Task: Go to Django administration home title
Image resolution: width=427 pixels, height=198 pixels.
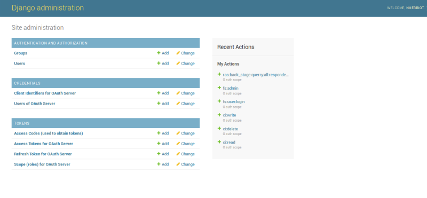Action: (x=48, y=7)
